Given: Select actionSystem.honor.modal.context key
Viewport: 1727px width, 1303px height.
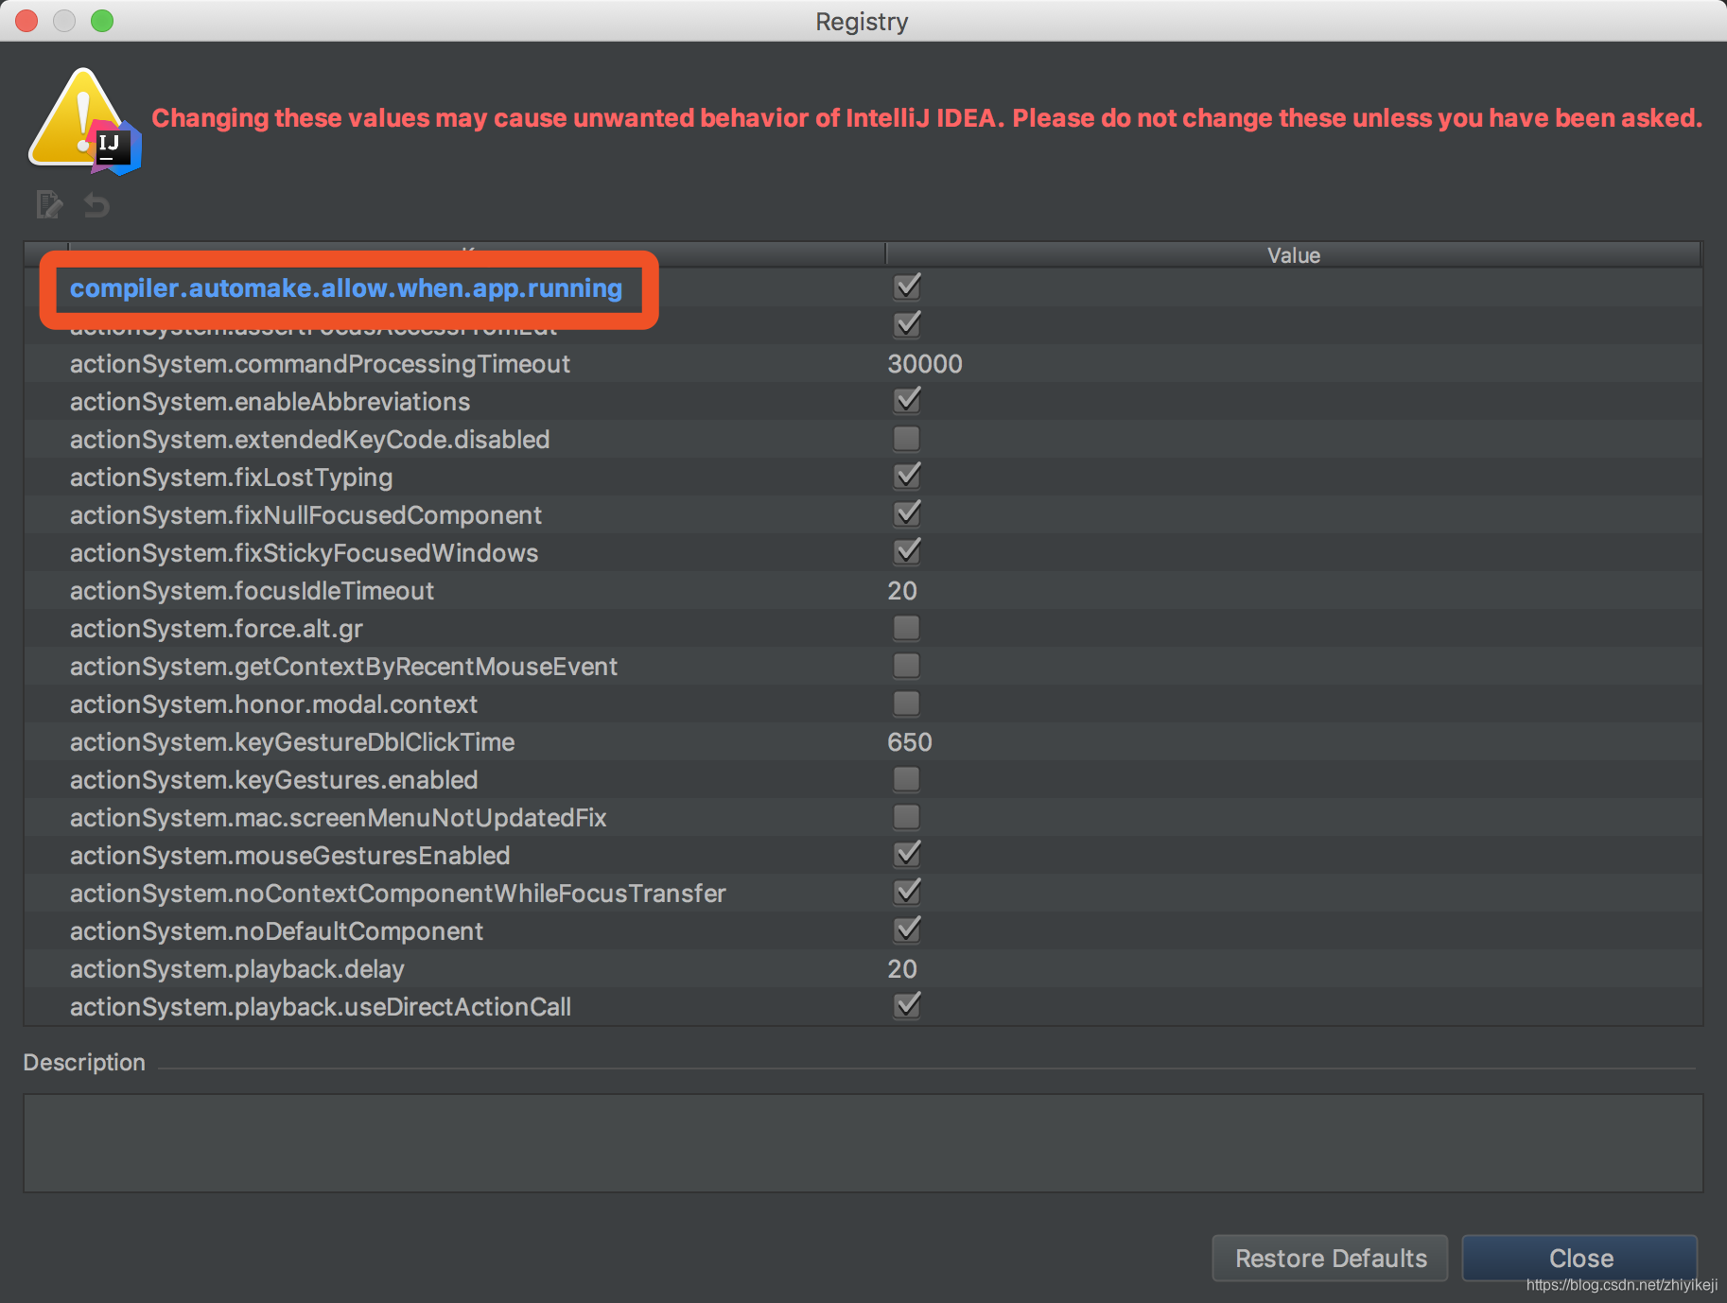Looking at the screenshot, I should tap(273, 704).
